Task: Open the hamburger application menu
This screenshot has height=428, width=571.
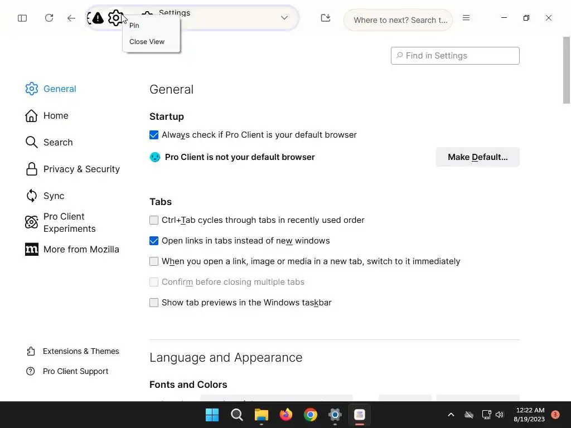Action: tap(466, 17)
